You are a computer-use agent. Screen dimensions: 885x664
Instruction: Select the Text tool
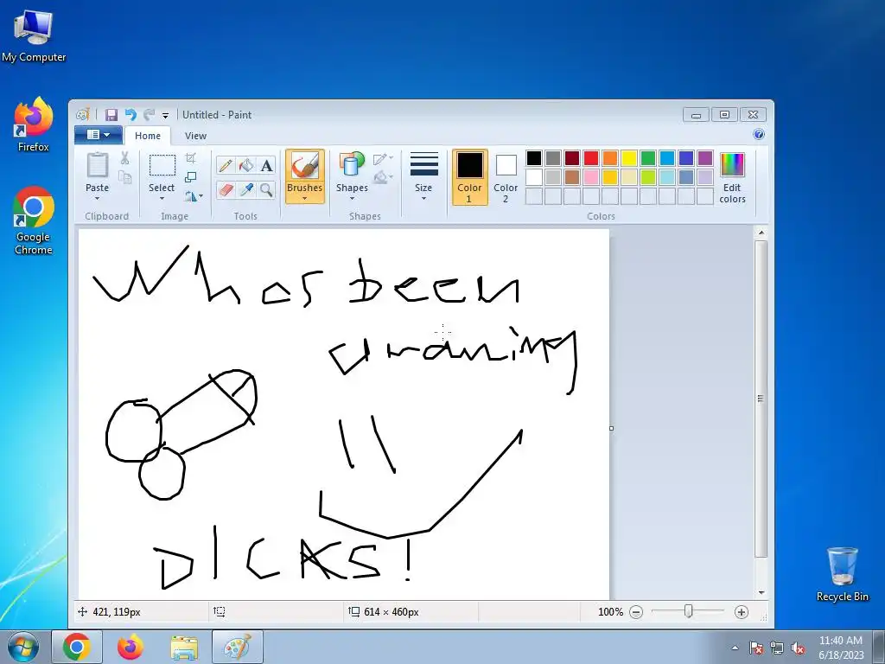click(x=266, y=165)
